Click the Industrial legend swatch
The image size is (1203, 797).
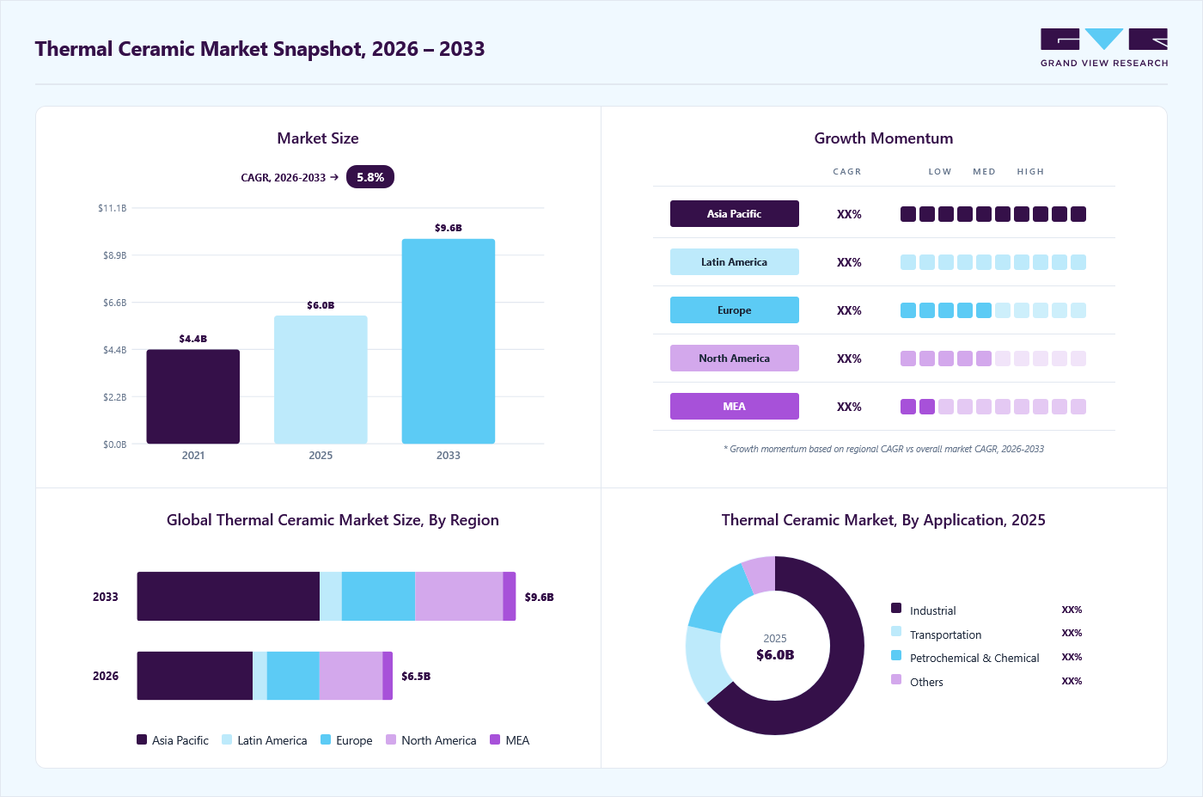click(896, 608)
